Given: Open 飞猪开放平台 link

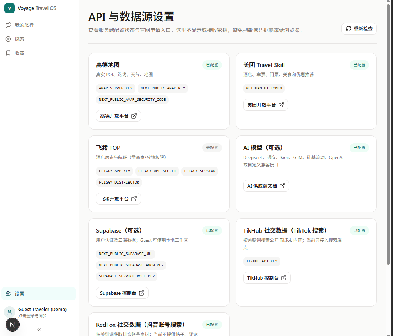Looking at the screenshot, I should tap(118, 199).
